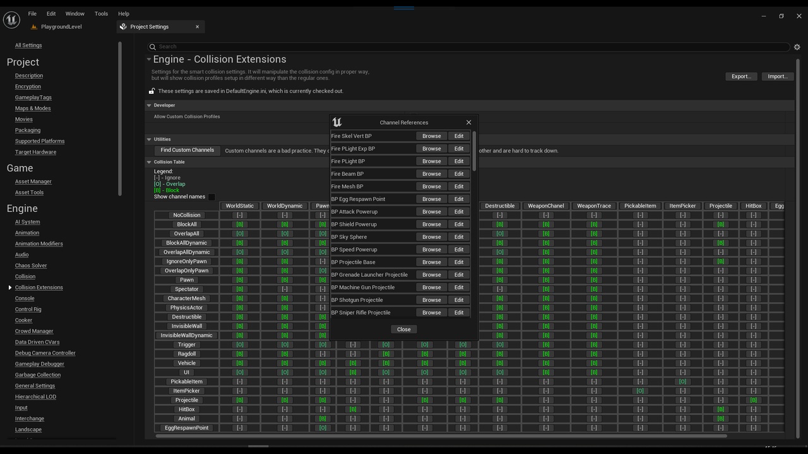The width and height of the screenshot is (808, 454).
Task: Open the File menu
Action: pyautogui.click(x=32, y=13)
